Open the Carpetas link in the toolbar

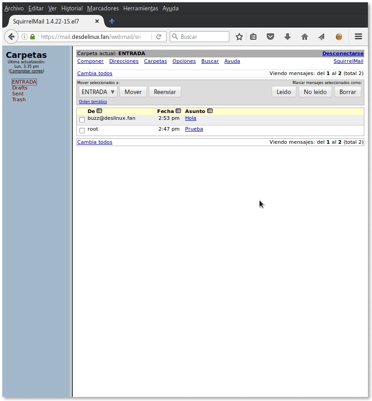155,61
